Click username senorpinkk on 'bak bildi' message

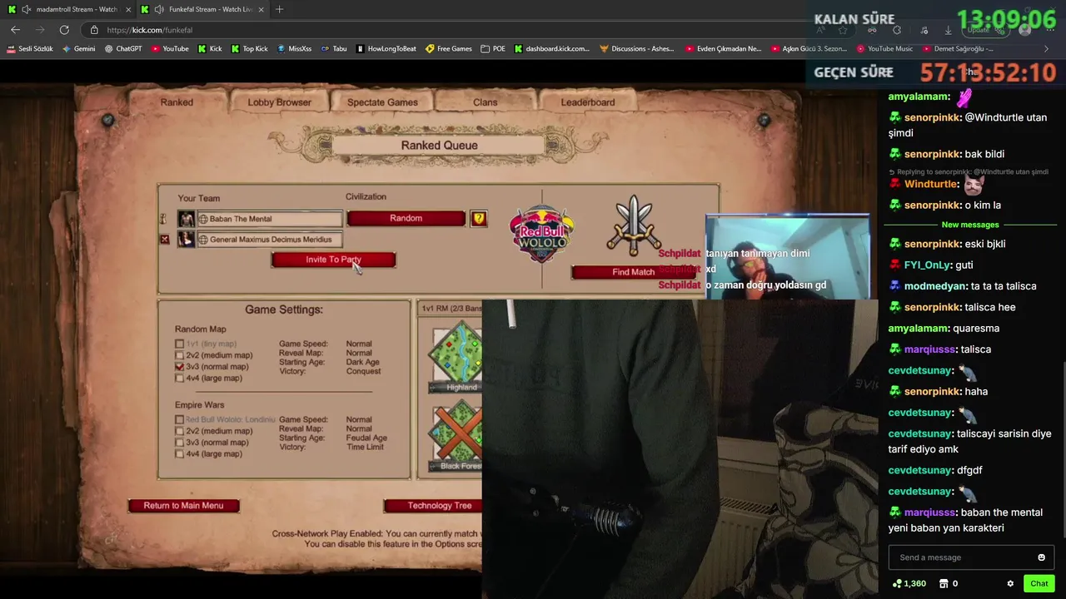point(932,155)
